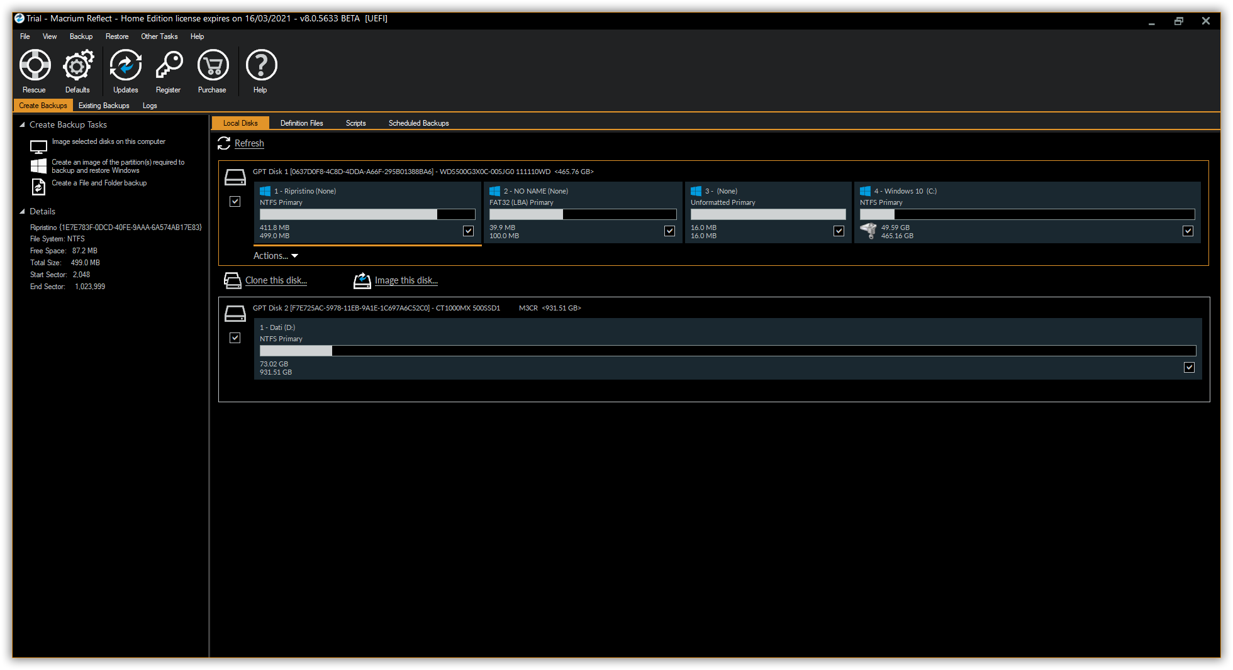Click the GPT Disk 1 drive icon

point(235,177)
